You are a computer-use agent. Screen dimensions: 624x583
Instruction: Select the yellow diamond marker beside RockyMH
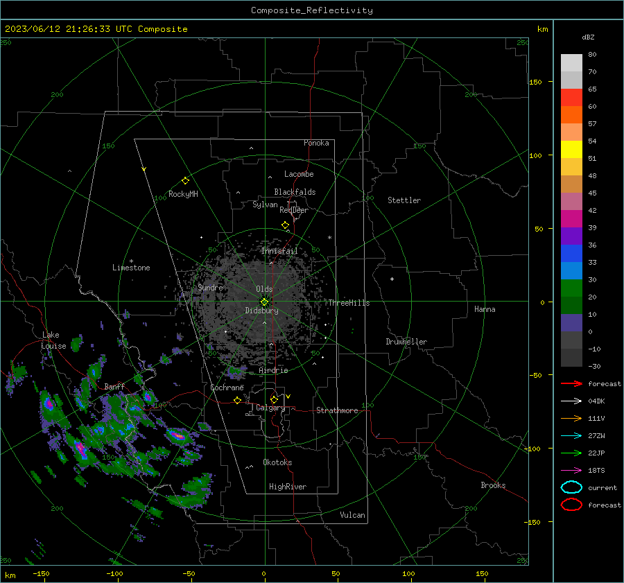click(x=185, y=181)
